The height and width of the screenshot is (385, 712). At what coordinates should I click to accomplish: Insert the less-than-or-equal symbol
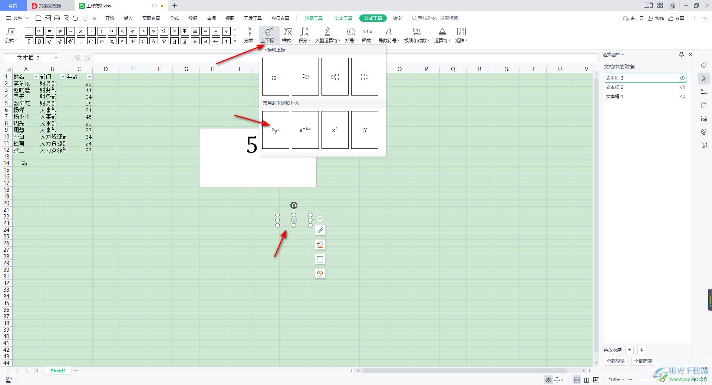164,31
